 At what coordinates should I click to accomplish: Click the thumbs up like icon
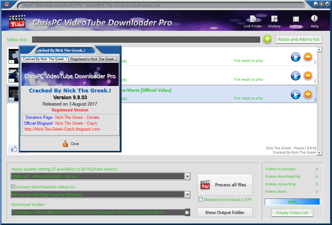[14, 149]
